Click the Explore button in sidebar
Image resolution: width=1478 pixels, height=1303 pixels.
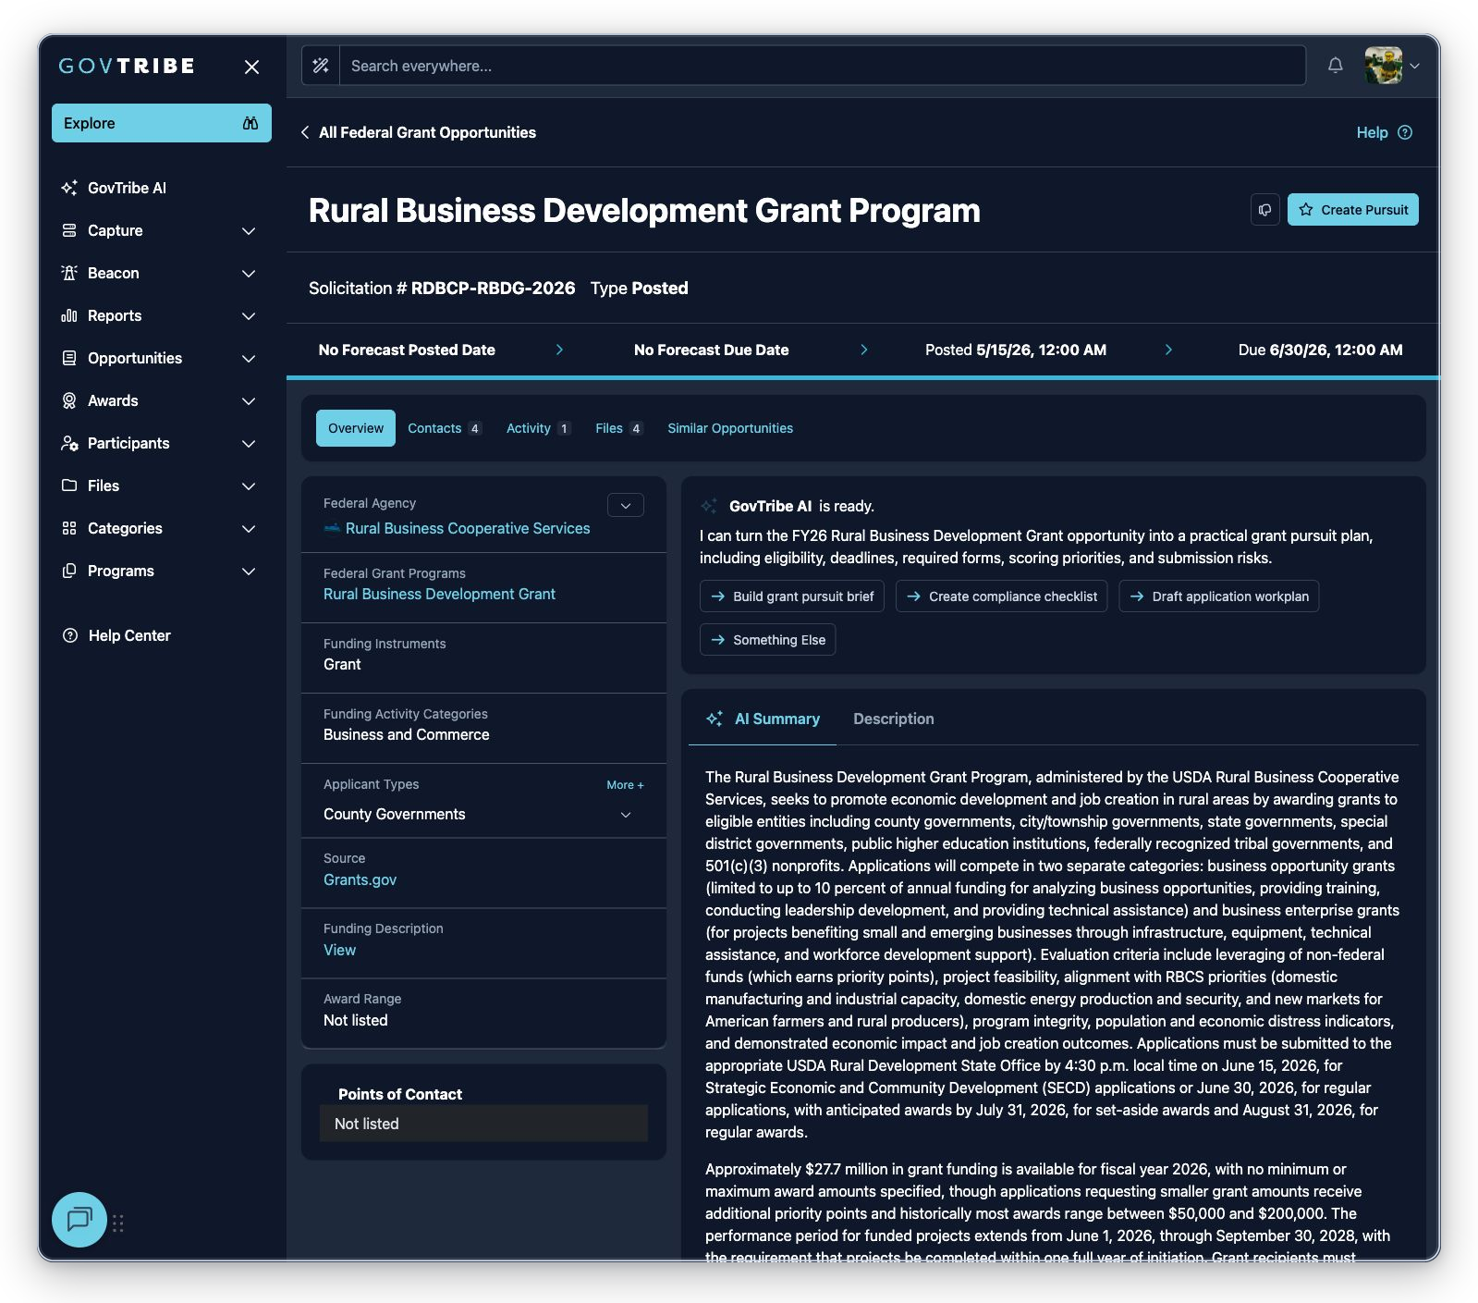coord(162,123)
